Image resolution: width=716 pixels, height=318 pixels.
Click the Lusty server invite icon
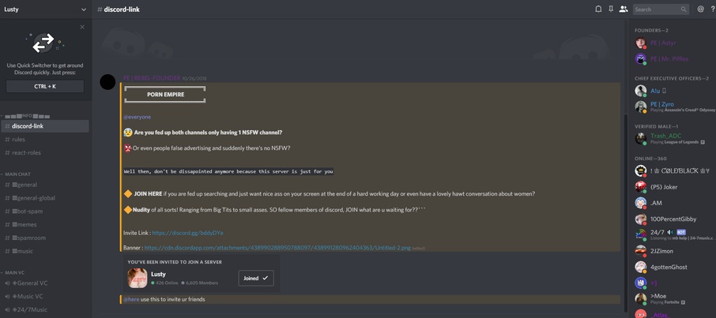138,278
